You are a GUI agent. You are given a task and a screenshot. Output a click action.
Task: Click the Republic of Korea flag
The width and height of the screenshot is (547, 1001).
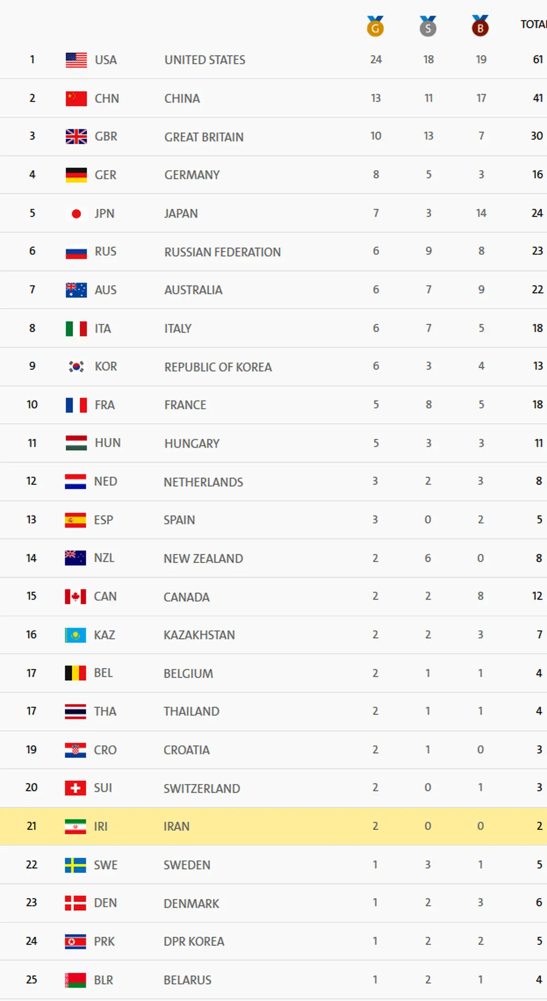76,366
